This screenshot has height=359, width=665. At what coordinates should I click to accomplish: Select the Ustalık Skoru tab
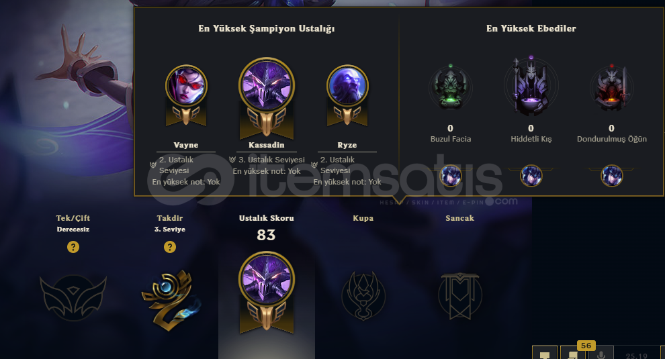click(x=267, y=218)
